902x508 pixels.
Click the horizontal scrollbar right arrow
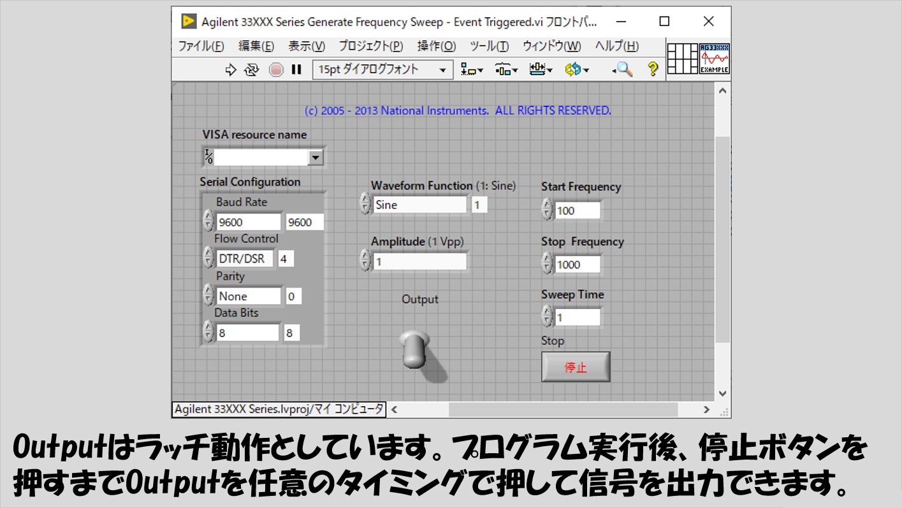click(706, 409)
